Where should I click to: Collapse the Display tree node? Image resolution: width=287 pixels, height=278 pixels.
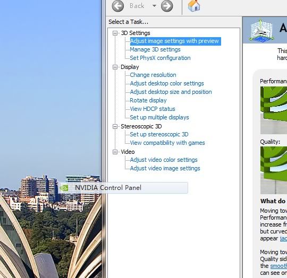pos(115,67)
